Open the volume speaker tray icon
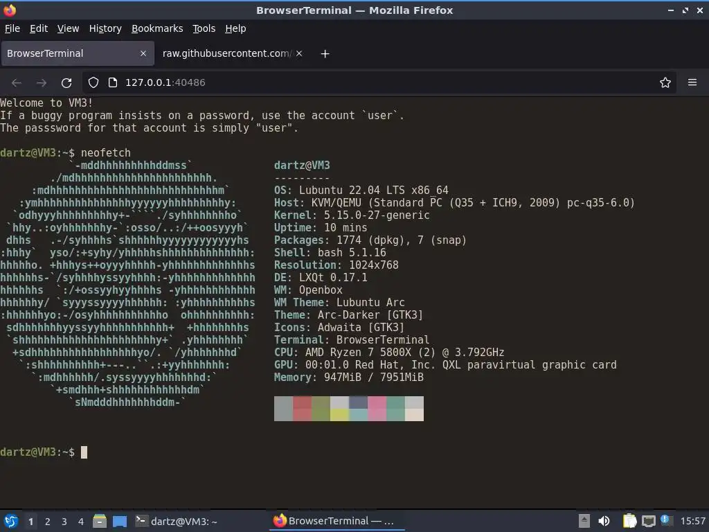Image resolution: width=709 pixels, height=532 pixels. (x=604, y=521)
